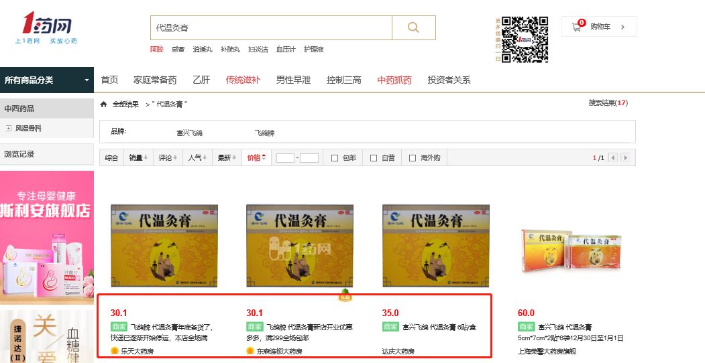Open 中西药品 sidebar category
This screenshot has width=705, height=363.
click(x=47, y=108)
